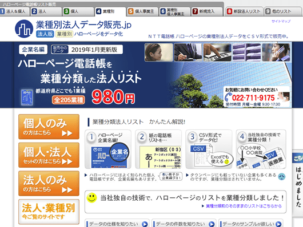The width and height of the screenshot is (303, 227).
Task: Click the 法人版 blue badge
Action: coord(45,34)
